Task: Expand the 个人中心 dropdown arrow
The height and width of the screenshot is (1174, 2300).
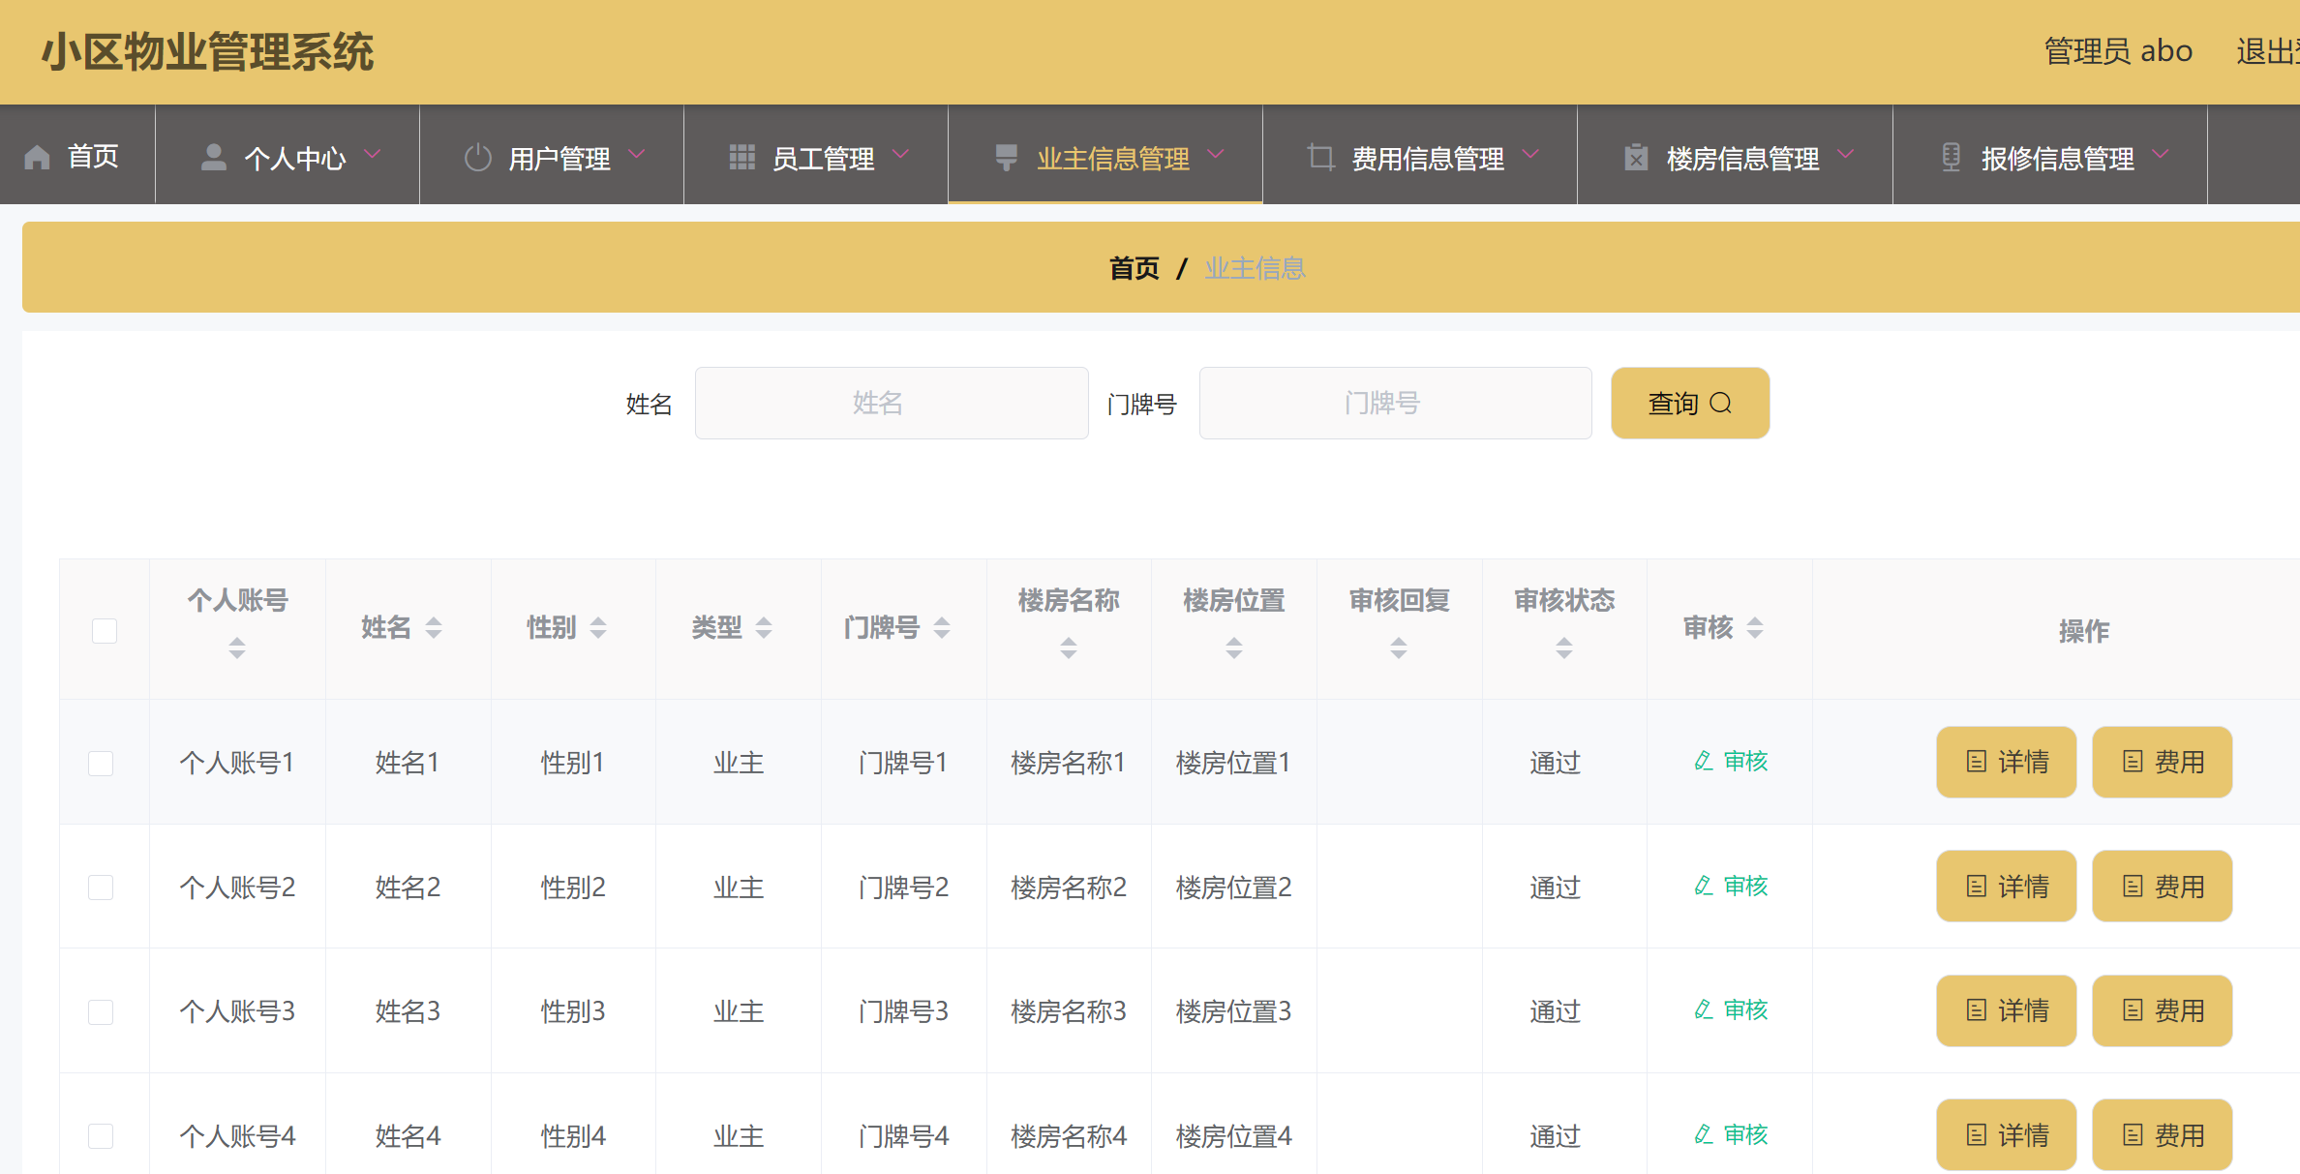Action: 373,154
